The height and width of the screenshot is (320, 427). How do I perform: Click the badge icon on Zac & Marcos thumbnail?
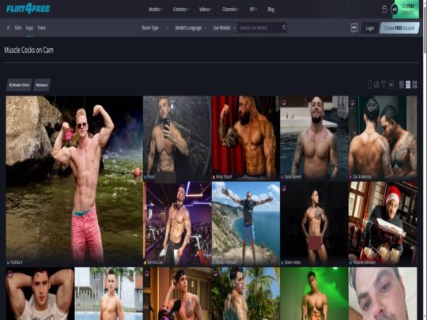click(352, 102)
